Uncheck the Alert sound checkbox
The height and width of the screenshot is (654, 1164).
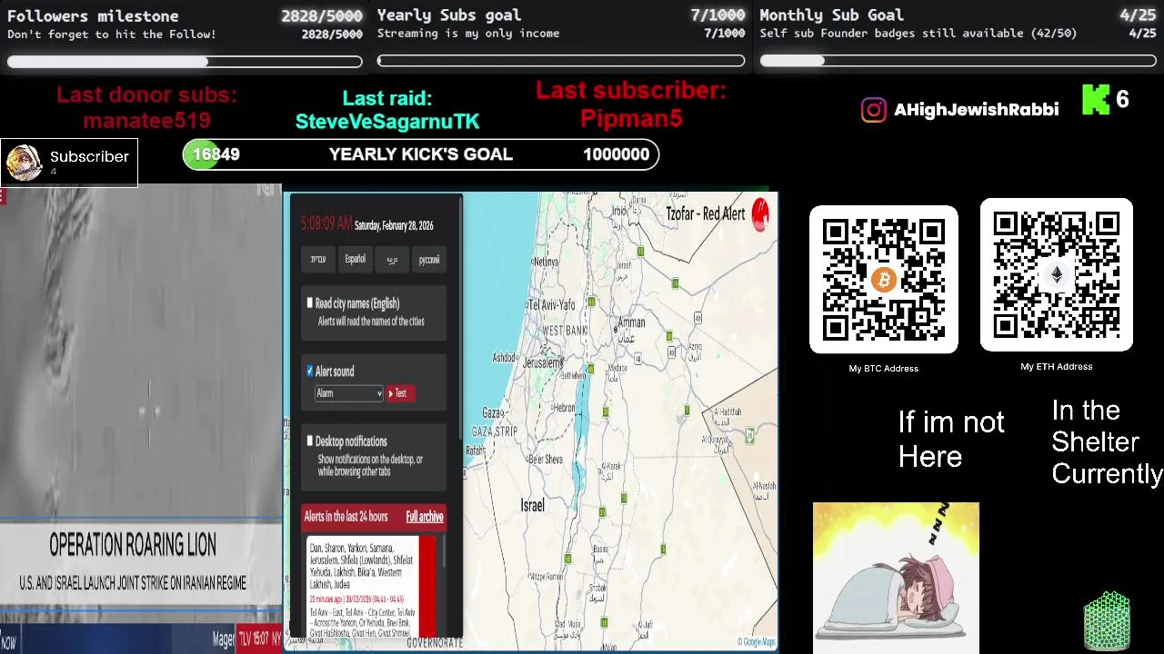point(310,371)
